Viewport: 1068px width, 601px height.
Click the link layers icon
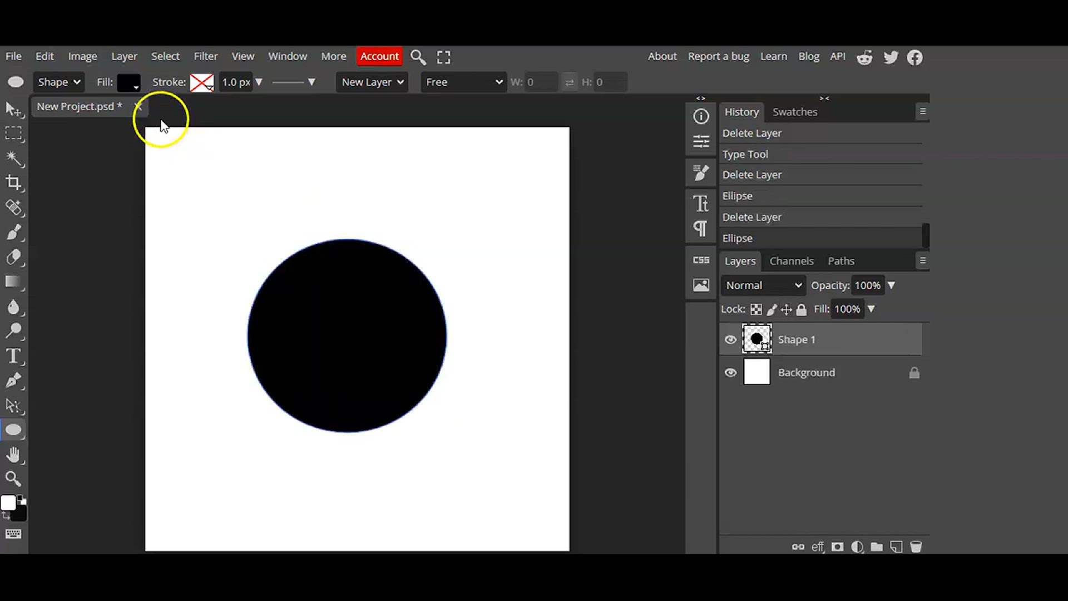click(798, 547)
